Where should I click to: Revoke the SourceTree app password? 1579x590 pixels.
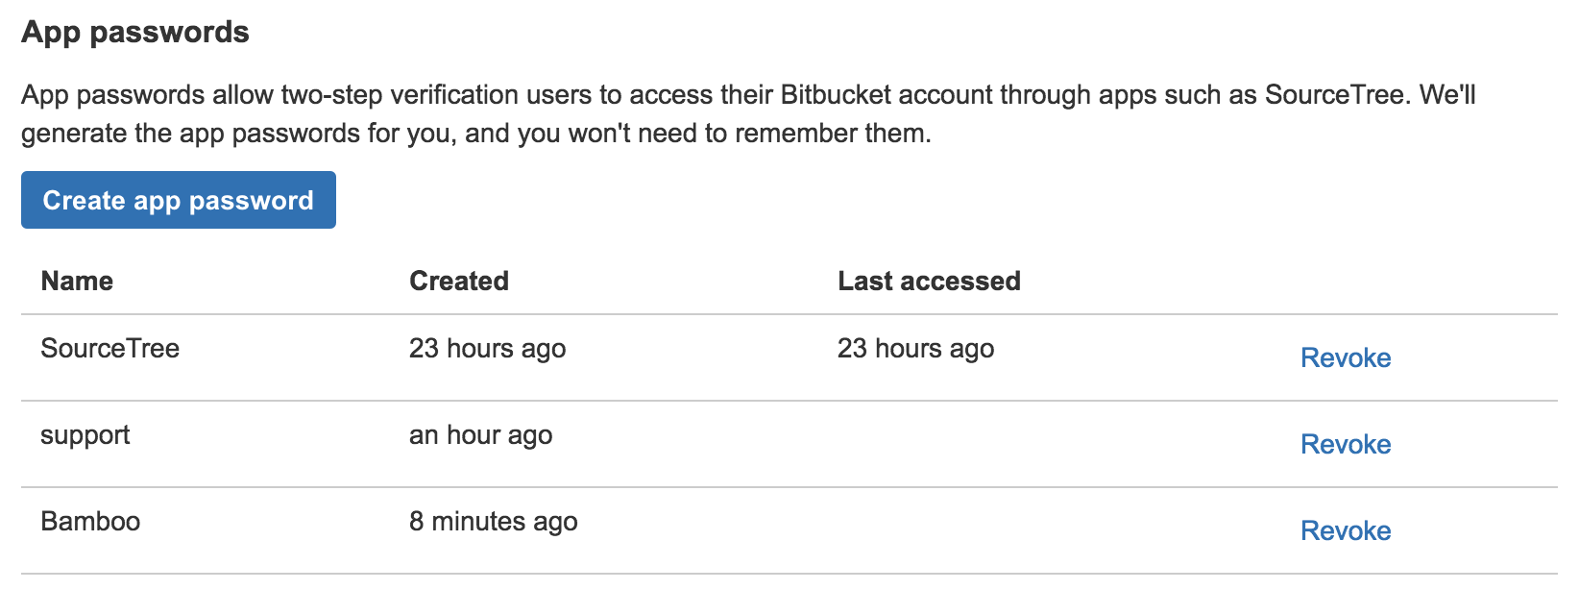pyautogui.click(x=1345, y=357)
